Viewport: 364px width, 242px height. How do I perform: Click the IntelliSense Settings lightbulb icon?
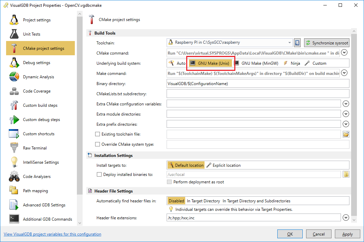point(14,162)
